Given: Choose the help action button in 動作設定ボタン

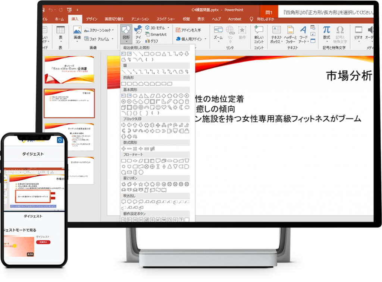Looking at the screenshot, I should 181,220.
